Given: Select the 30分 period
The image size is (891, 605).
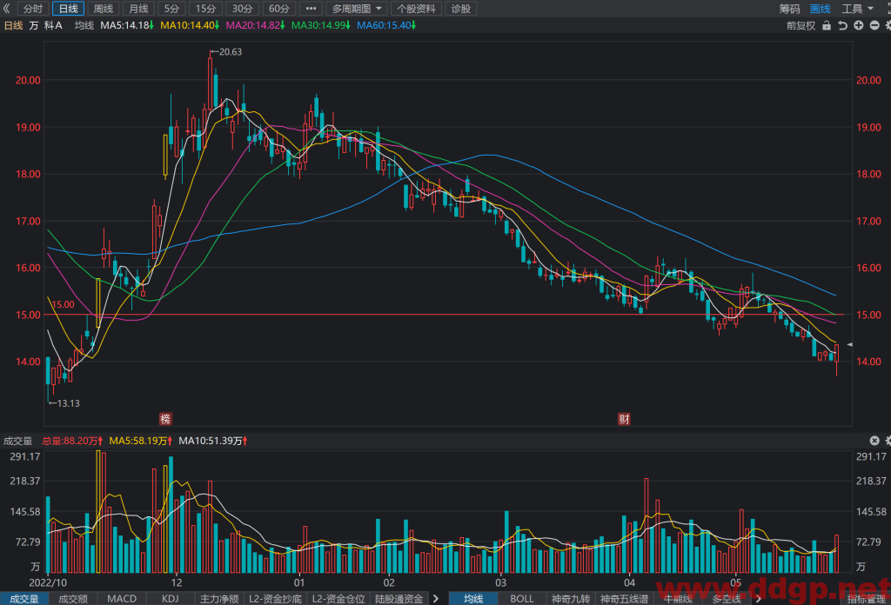Looking at the screenshot, I should pos(242,9).
